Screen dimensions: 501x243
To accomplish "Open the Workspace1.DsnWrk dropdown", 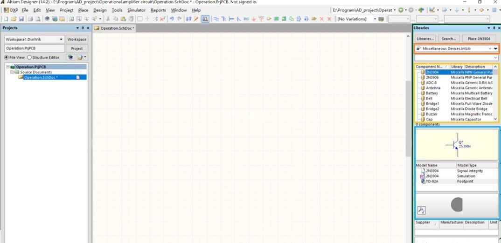I will 61,40.
